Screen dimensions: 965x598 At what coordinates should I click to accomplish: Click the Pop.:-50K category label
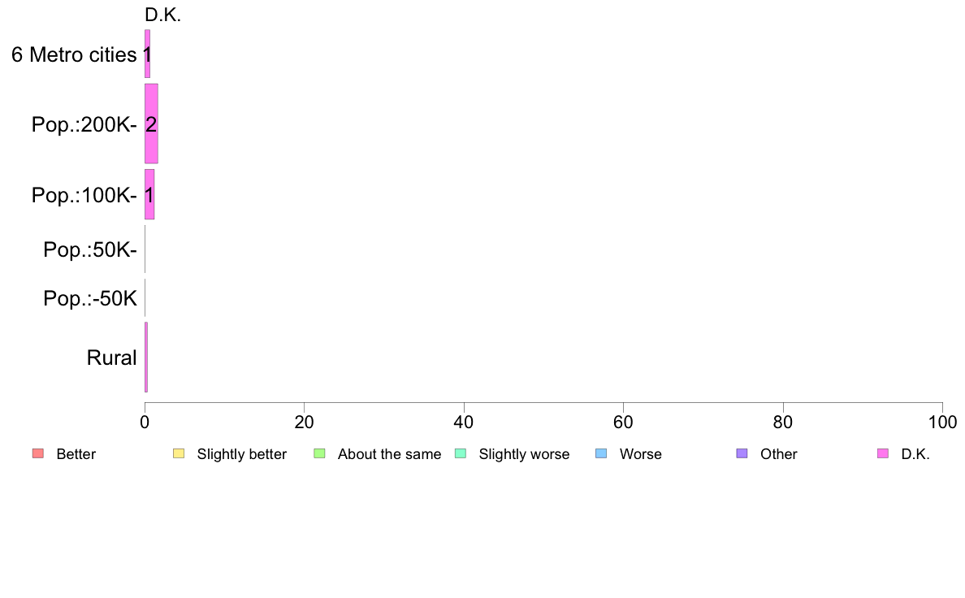tap(90, 299)
